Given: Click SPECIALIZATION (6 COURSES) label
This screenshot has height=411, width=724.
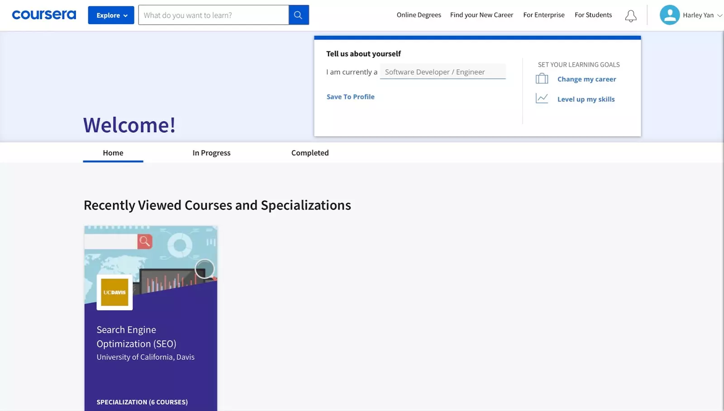Looking at the screenshot, I should [142, 402].
